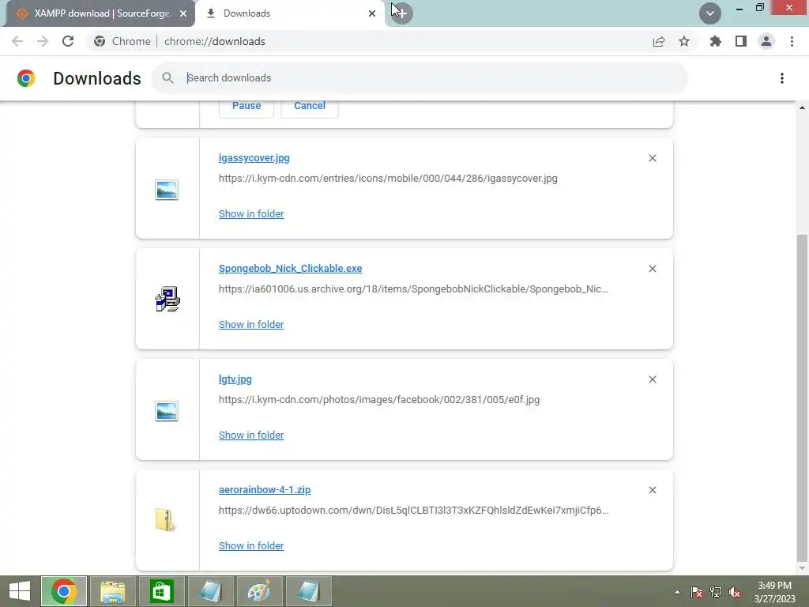Viewport: 809px width, 607px height.
Task: Click the uptodown.com source URL text
Action: point(413,511)
